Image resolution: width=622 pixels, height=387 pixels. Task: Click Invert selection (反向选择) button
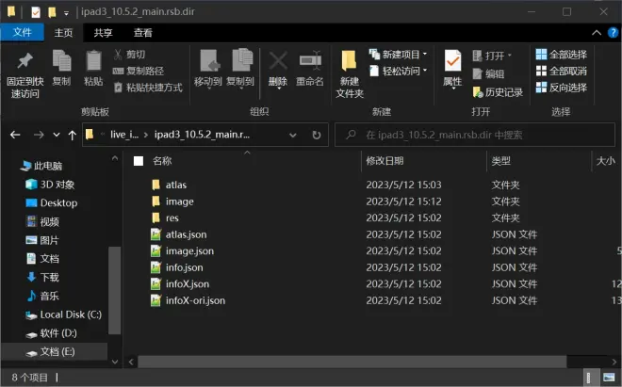point(561,88)
